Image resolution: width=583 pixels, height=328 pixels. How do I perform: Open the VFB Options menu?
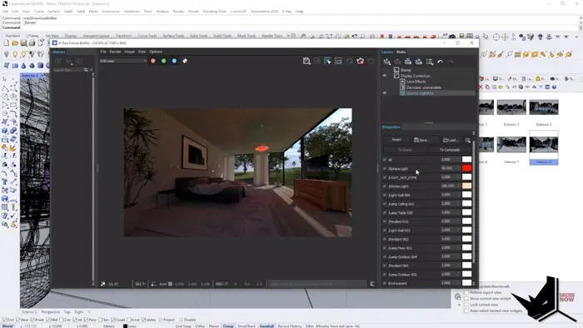[x=156, y=52]
